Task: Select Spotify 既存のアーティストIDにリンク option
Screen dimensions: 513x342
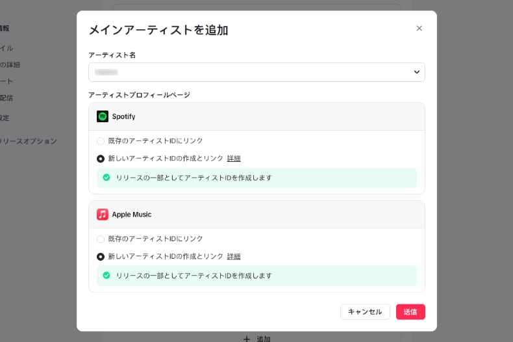Action: pyautogui.click(x=101, y=141)
